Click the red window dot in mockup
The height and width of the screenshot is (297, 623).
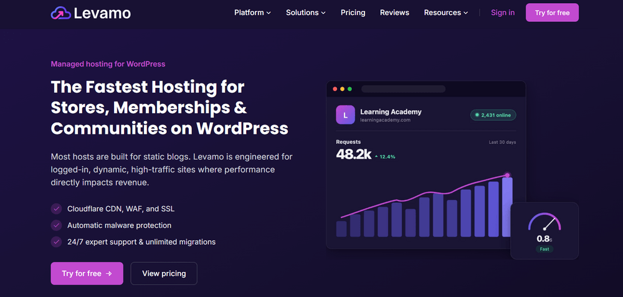335,89
